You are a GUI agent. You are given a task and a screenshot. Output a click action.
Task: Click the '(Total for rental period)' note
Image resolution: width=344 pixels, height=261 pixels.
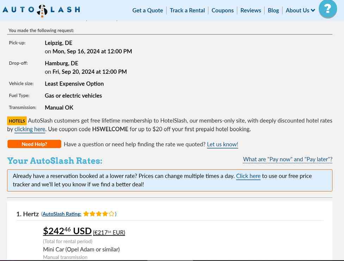[68, 241]
